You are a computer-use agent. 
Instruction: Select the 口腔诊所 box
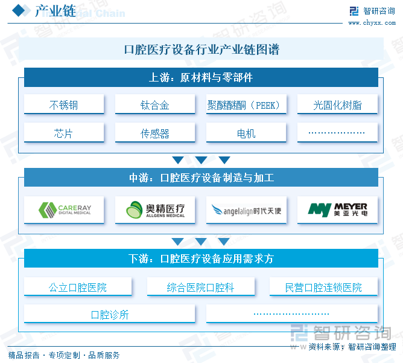tap(109, 313)
